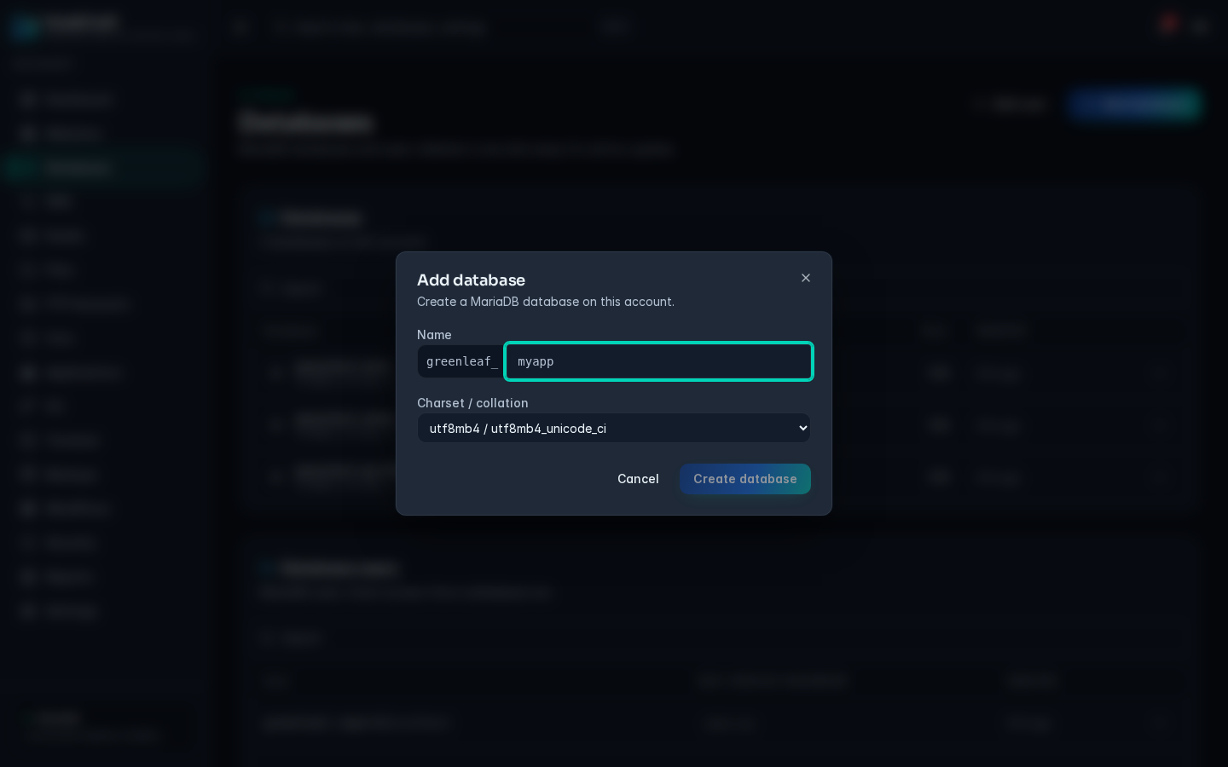Open the Charset / collation dropdown
Screen dimensions: 1228x767
coord(614,428)
